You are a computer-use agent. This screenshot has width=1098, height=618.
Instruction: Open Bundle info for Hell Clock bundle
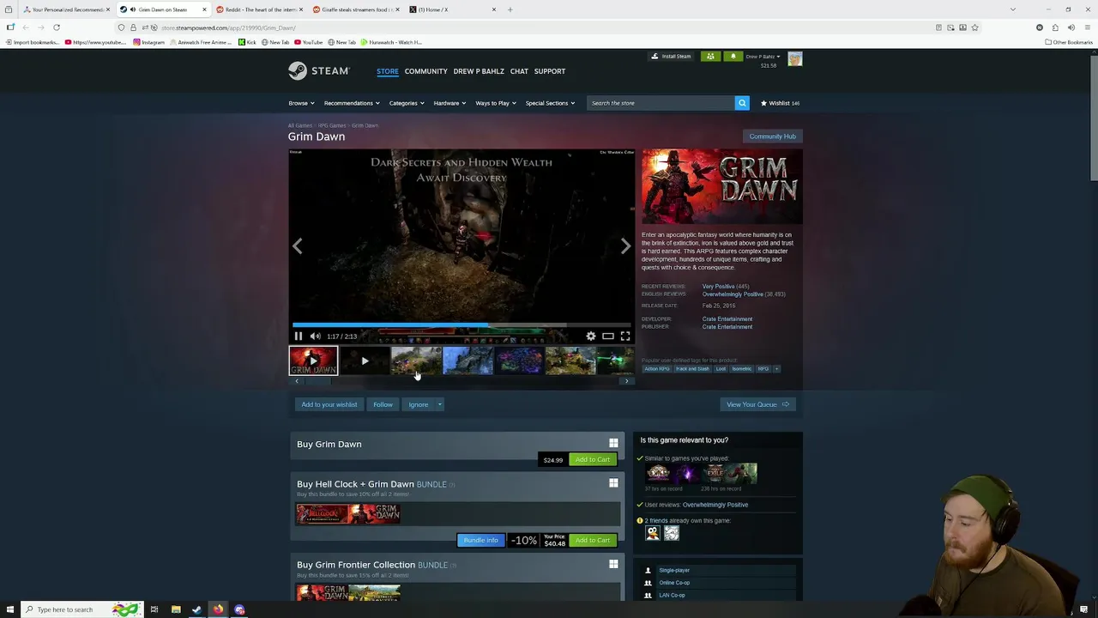[x=480, y=541]
